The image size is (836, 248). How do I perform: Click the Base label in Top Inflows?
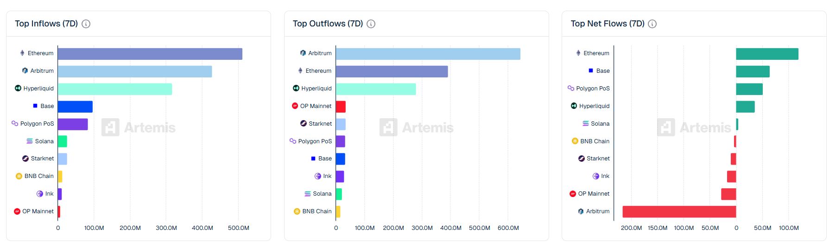pos(47,106)
